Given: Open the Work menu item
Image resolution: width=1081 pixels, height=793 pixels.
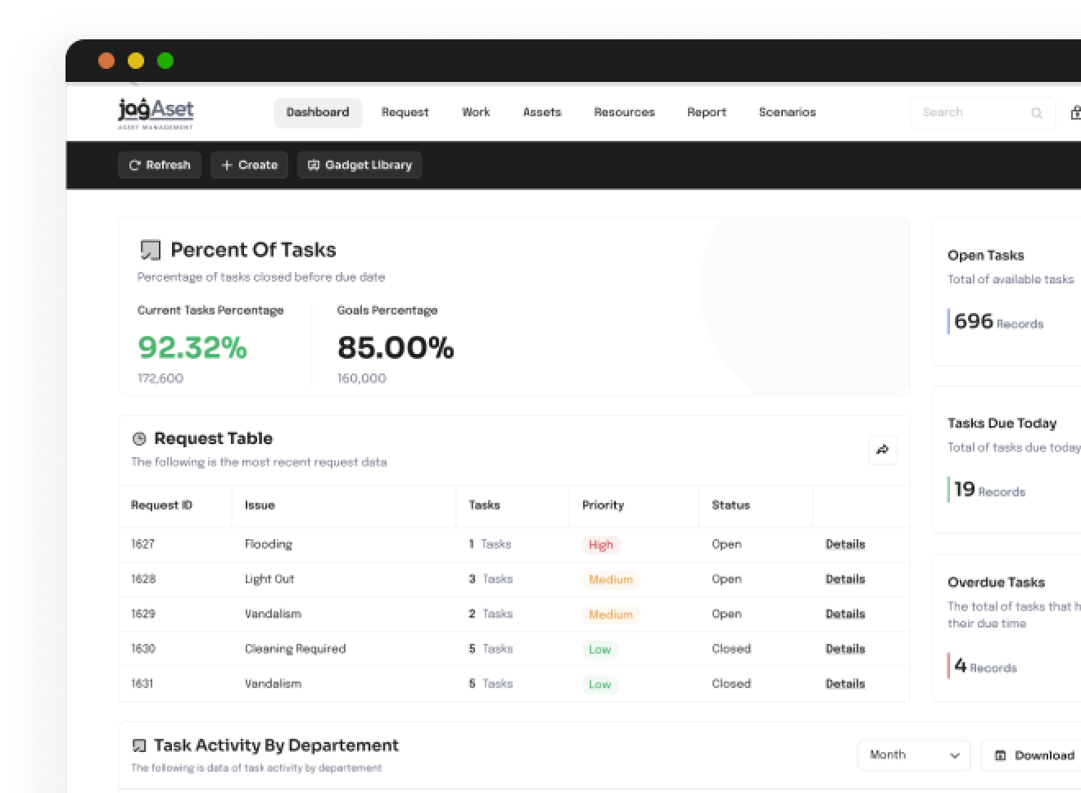Looking at the screenshot, I should tap(476, 112).
